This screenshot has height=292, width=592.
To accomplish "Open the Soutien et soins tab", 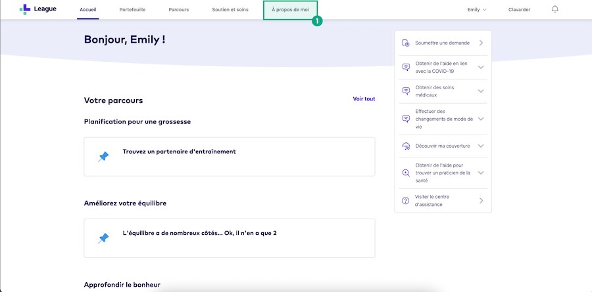I will (x=230, y=10).
